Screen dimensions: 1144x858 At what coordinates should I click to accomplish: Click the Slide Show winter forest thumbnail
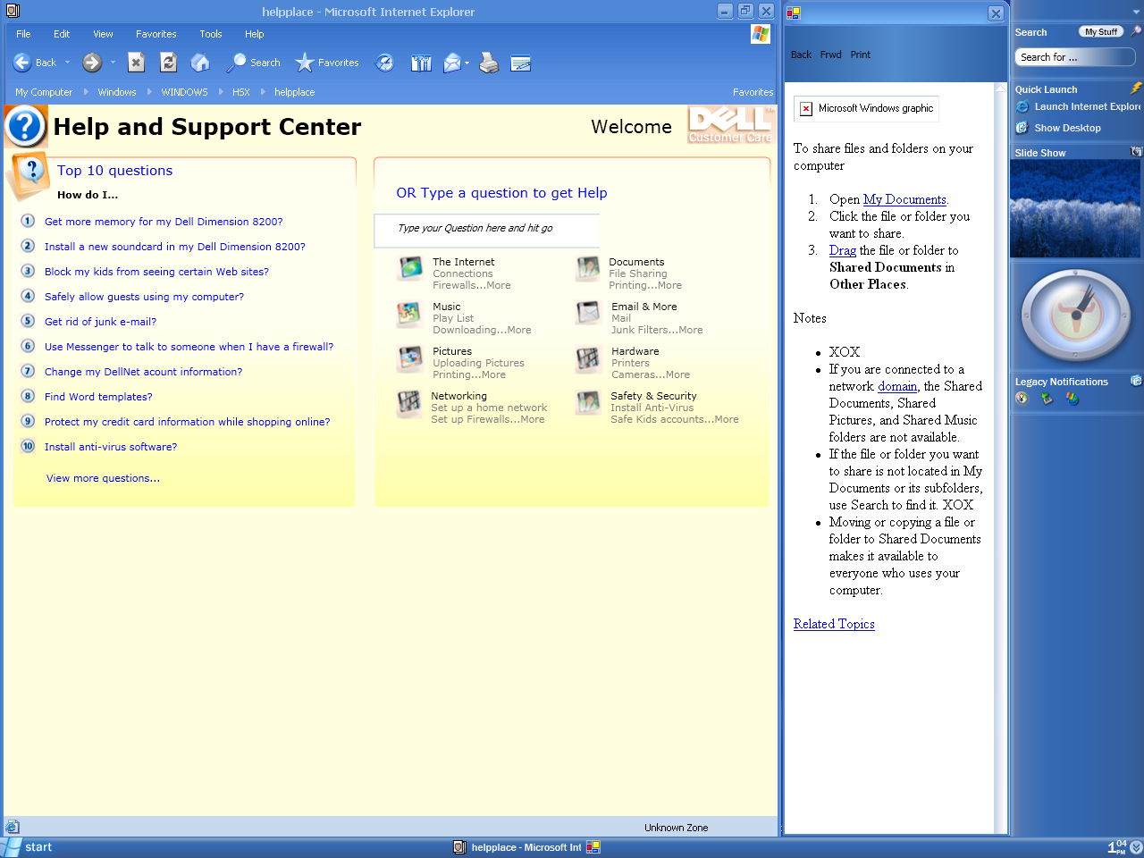pos(1077,209)
